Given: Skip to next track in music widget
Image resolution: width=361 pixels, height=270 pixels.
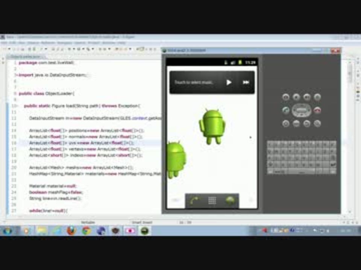Looking at the screenshot, I should [x=246, y=82].
